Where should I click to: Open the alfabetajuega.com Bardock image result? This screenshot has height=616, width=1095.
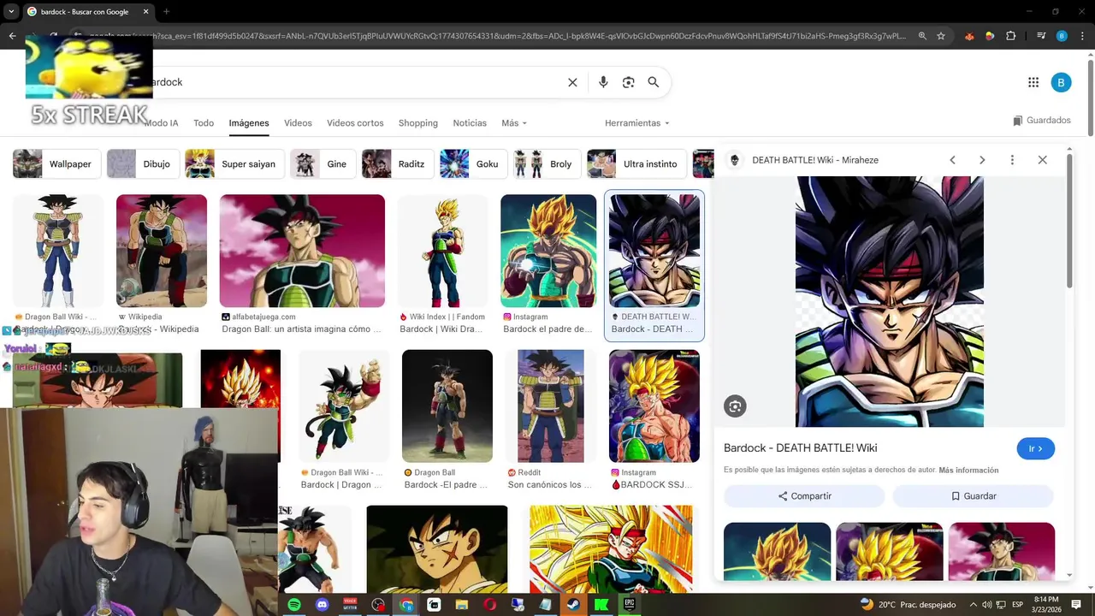click(x=302, y=251)
